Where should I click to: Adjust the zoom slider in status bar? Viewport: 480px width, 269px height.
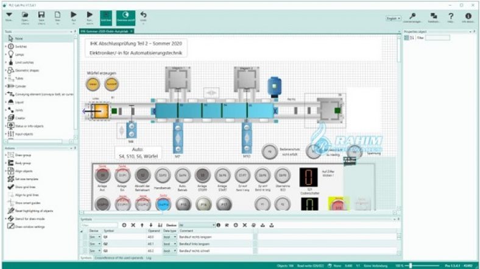pos(411,265)
